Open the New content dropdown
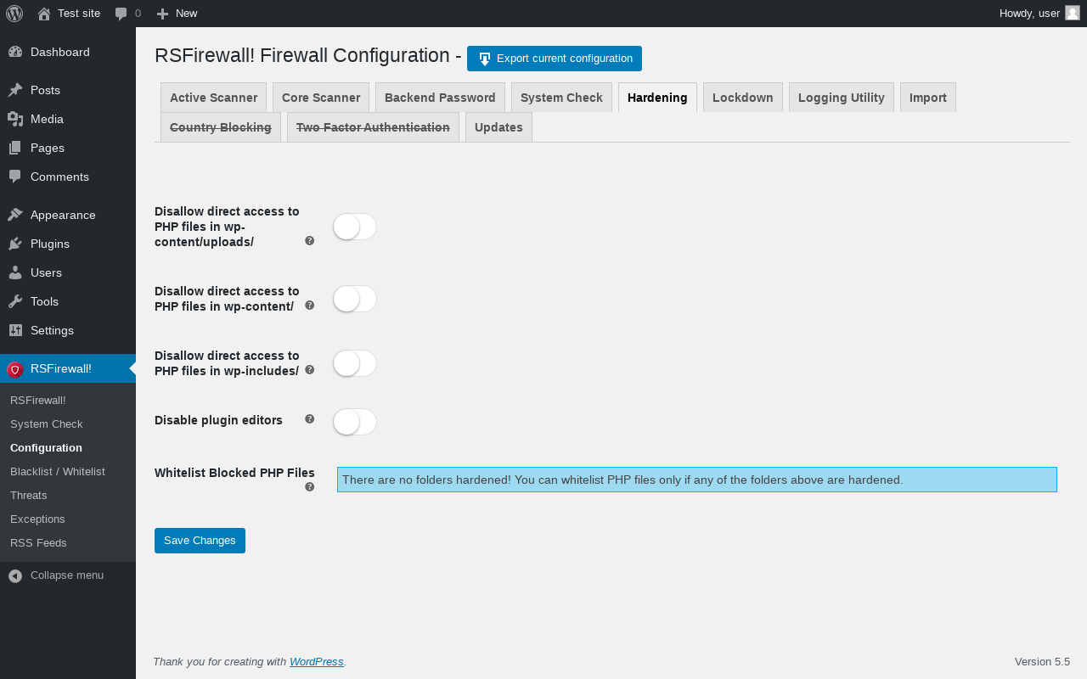The width and height of the screenshot is (1087, 679). click(x=177, y=14)
